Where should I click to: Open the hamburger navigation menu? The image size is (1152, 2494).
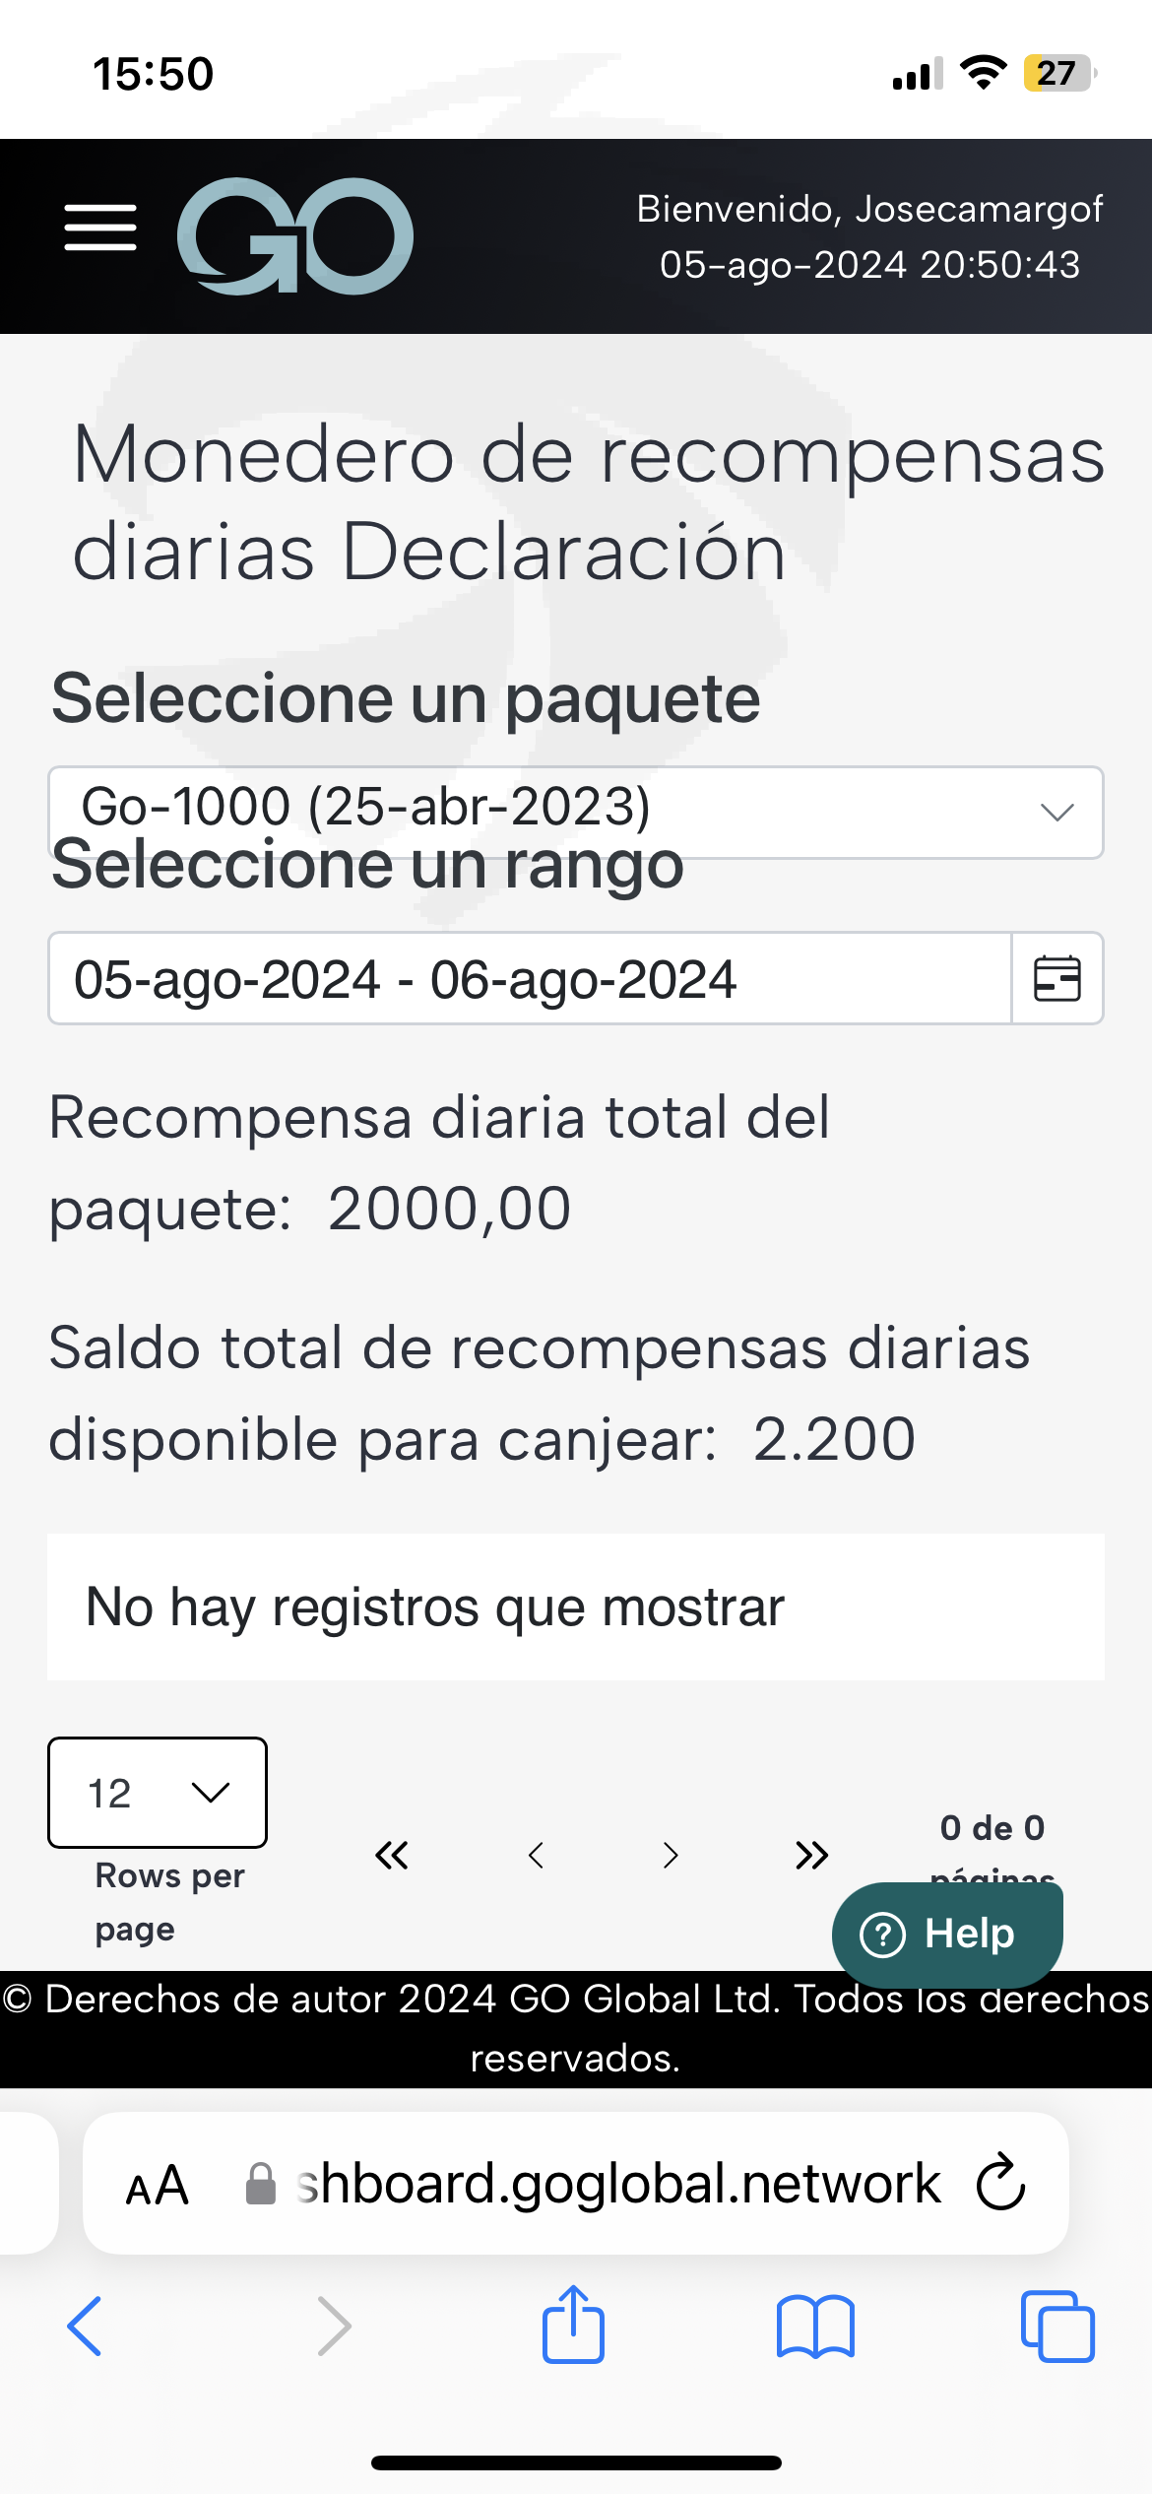pyautogui.click(x=100, y=228)
